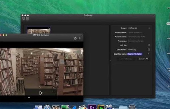The width and height of the screenshot is (170, 109).
Task: Click the Framerate value Source (no change)
Action: coord(136,41)
